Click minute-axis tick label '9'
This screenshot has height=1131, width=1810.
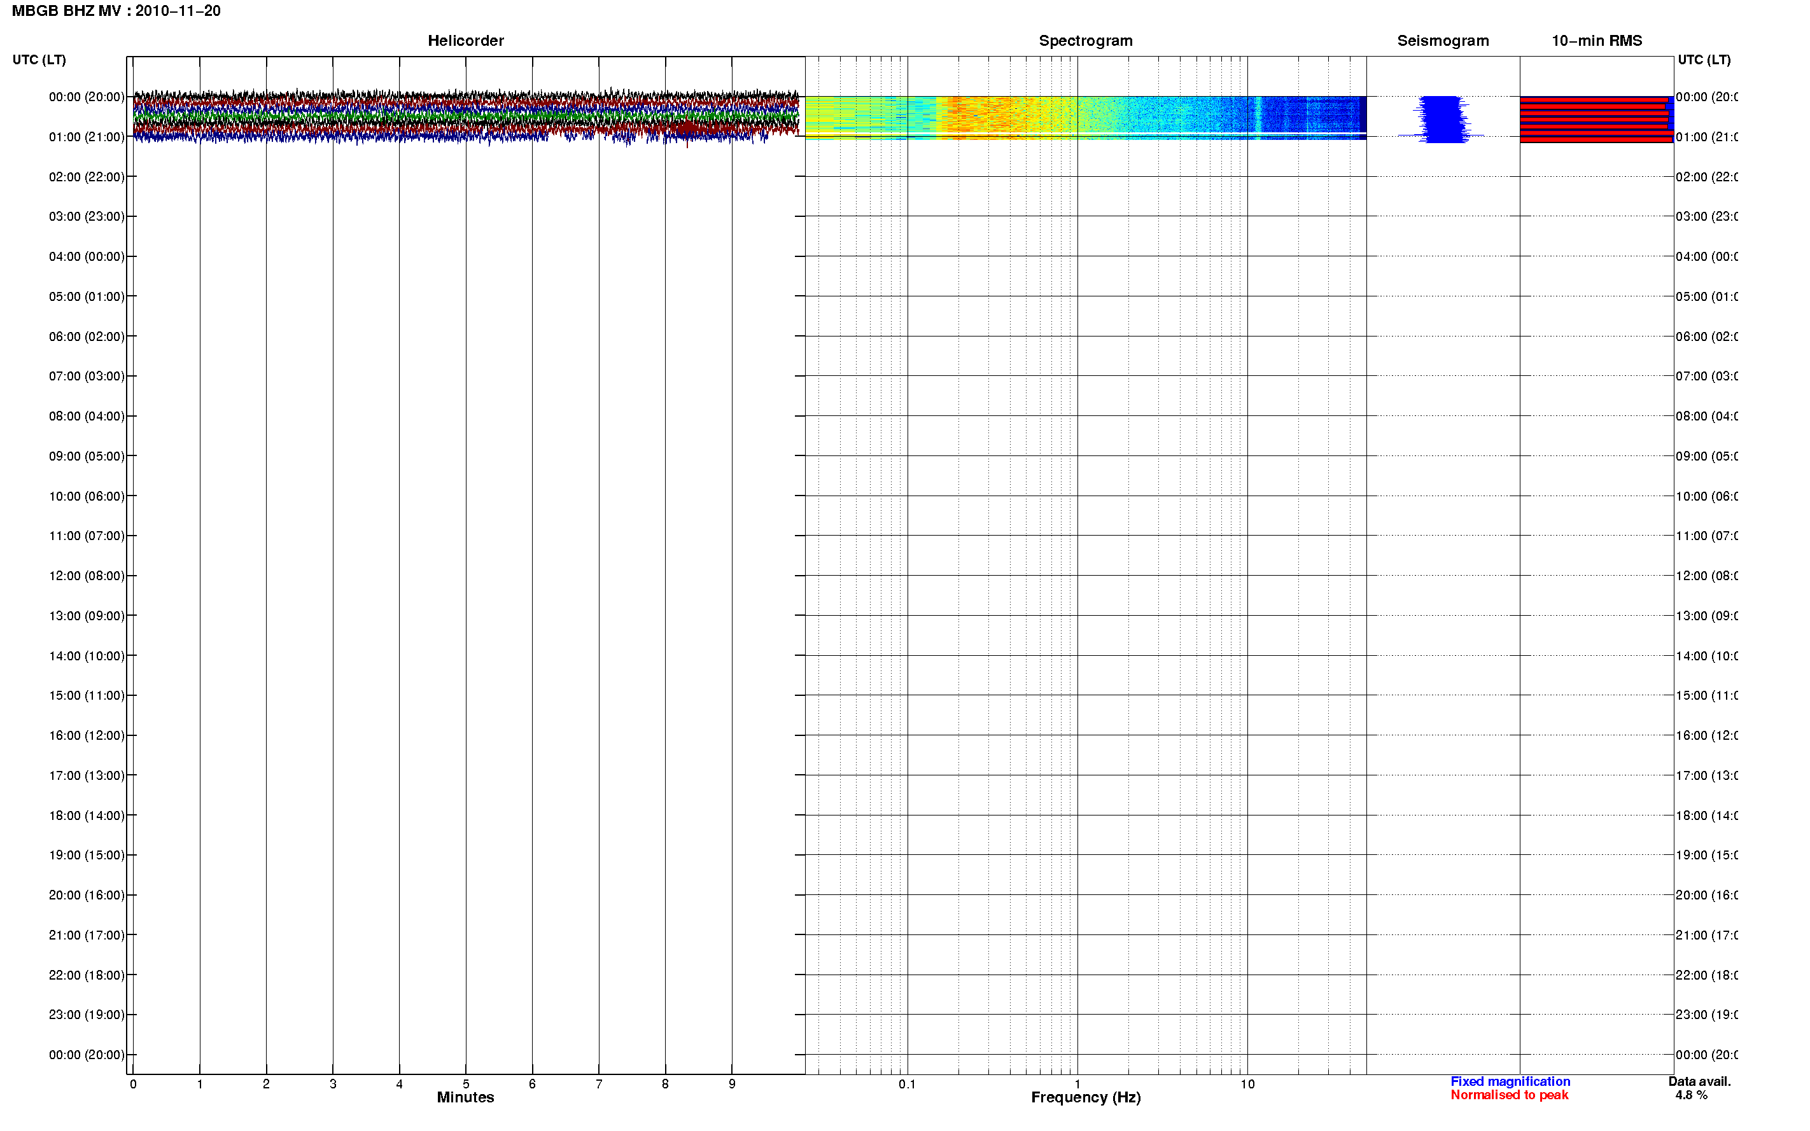[x=732, y=1084]
